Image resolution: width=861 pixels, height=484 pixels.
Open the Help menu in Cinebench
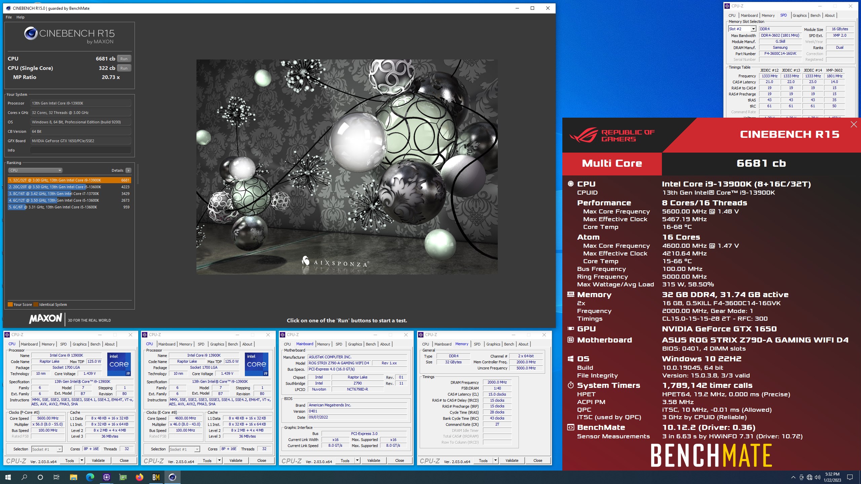21,17
